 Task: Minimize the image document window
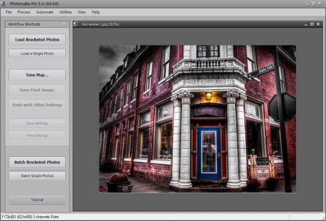[x=306, y=24]
